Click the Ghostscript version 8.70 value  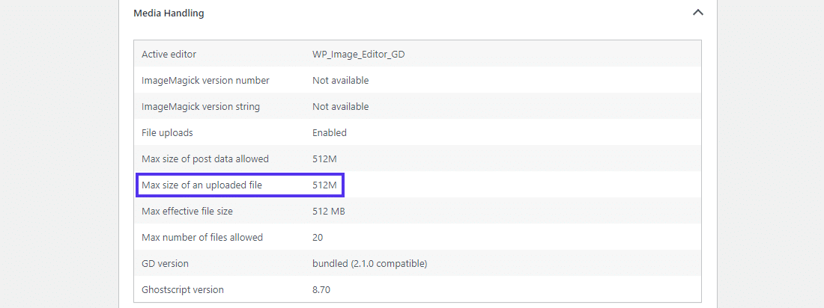click(321, 289)
